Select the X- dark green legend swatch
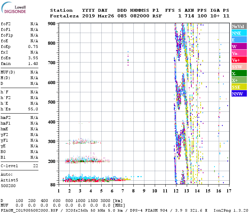249x213 pixels. click(239, 73)
